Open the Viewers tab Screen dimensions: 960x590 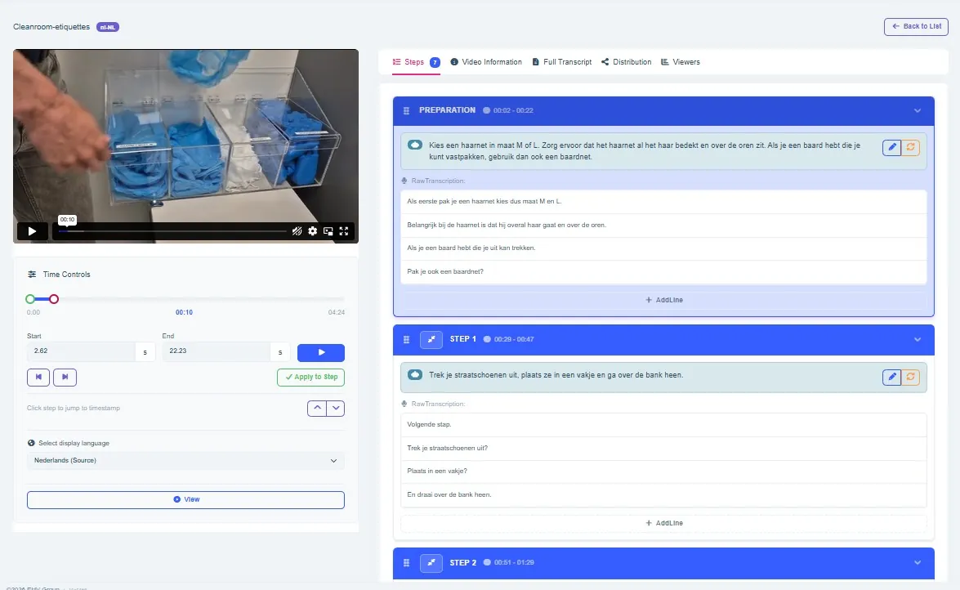(x=681, y=62)
